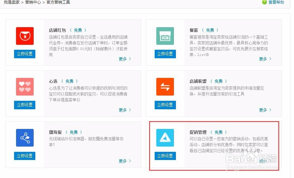Click the pink hearts 心选 icon

pyautogui.click(x=25, y=87)
